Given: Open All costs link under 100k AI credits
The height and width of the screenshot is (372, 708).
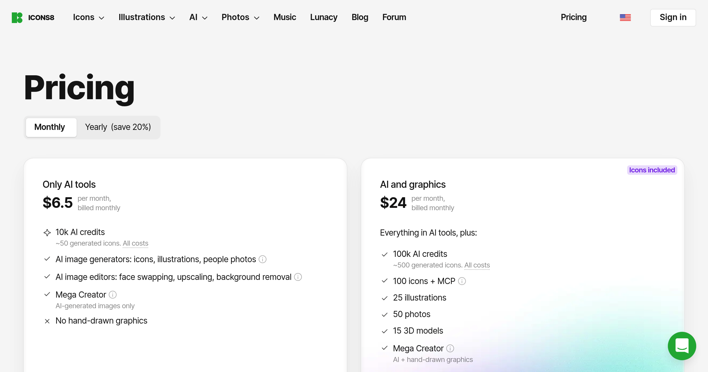Looking at the screenshot, I should 477,265.
